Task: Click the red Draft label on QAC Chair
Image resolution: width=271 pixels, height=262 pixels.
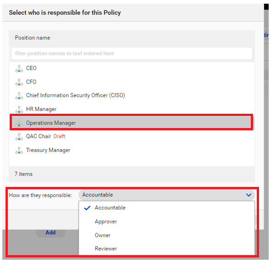Action: point(59,136)
